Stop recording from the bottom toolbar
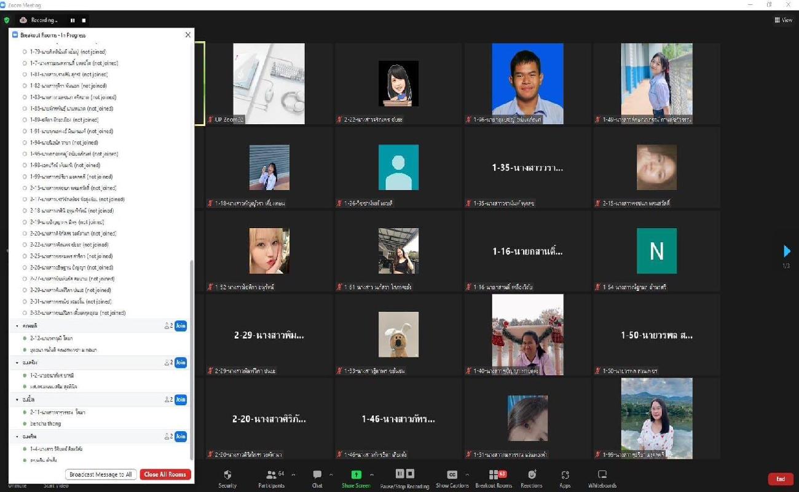 click(x=410, y=474)
